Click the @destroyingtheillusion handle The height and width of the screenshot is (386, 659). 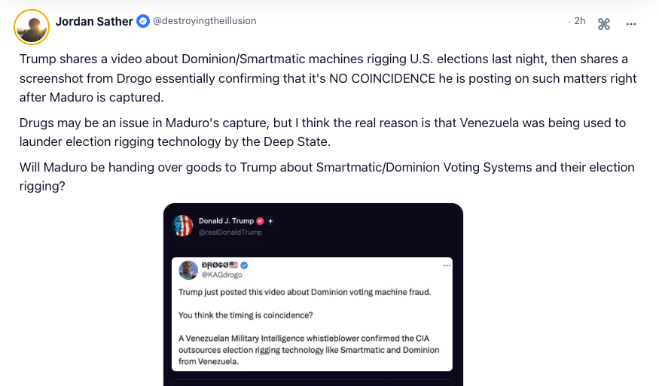pyautogui.click(x=205, y=21)
